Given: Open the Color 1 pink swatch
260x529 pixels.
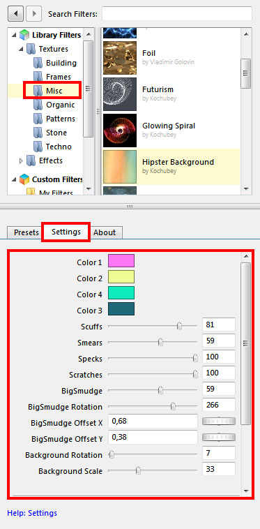Looking at the screenshot, I should 121,261.
